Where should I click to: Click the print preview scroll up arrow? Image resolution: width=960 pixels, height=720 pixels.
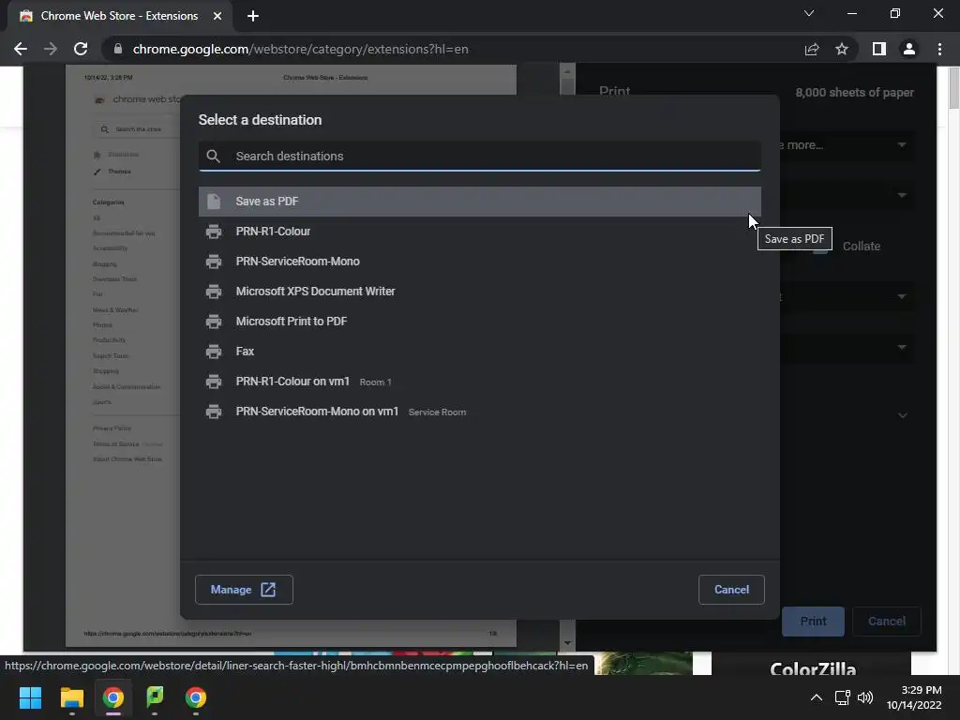pyautogui.click(x=567, y=71)
